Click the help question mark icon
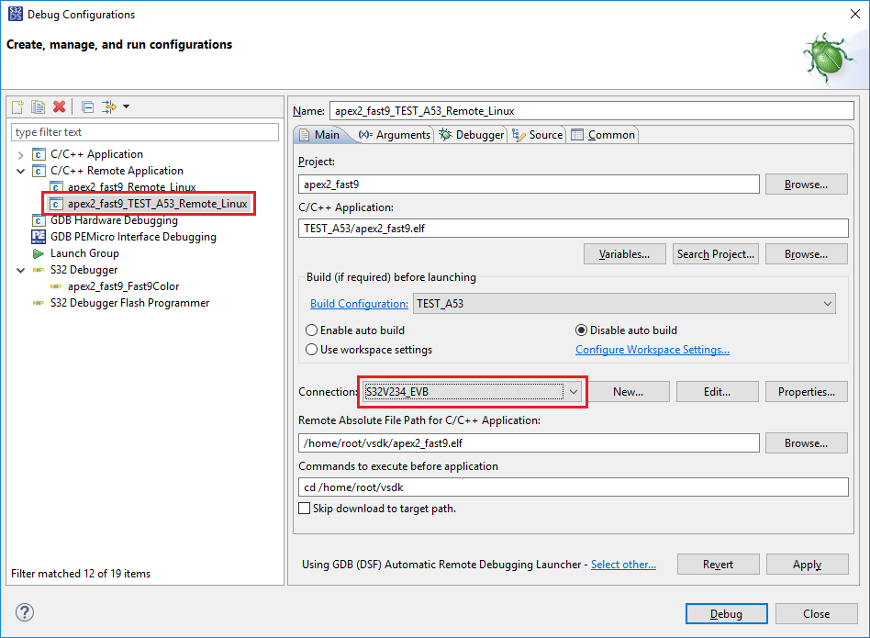This screenshot has width=870, height=638. pos(25,612)
